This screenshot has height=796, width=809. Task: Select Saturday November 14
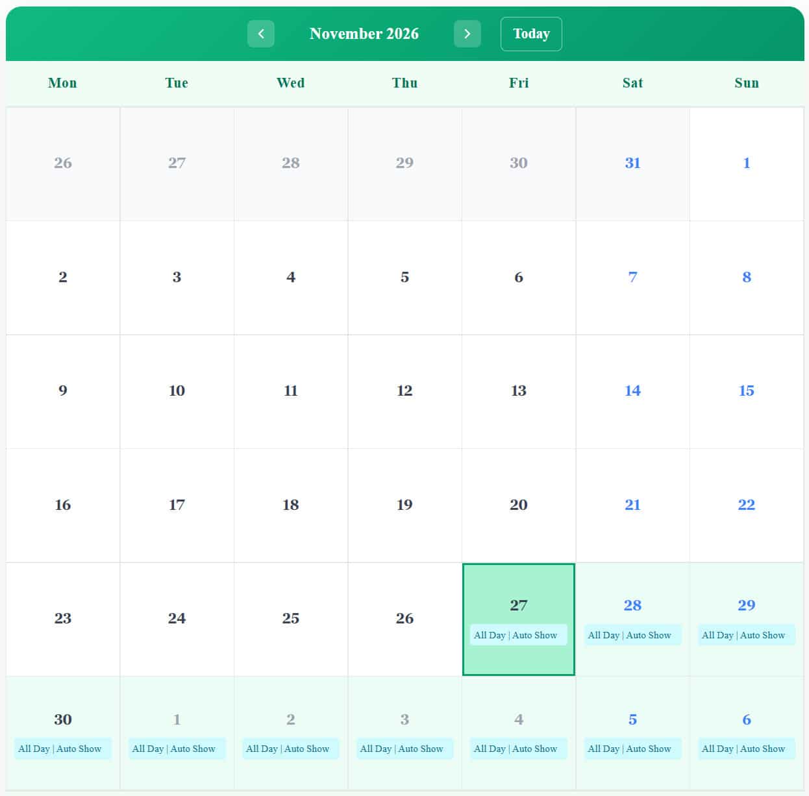(632, 391)
